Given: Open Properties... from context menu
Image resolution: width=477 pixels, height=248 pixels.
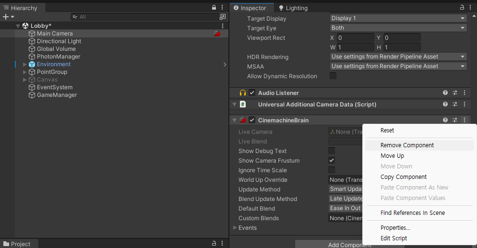Looking at the screenshot, I should [x=419, y=228].
